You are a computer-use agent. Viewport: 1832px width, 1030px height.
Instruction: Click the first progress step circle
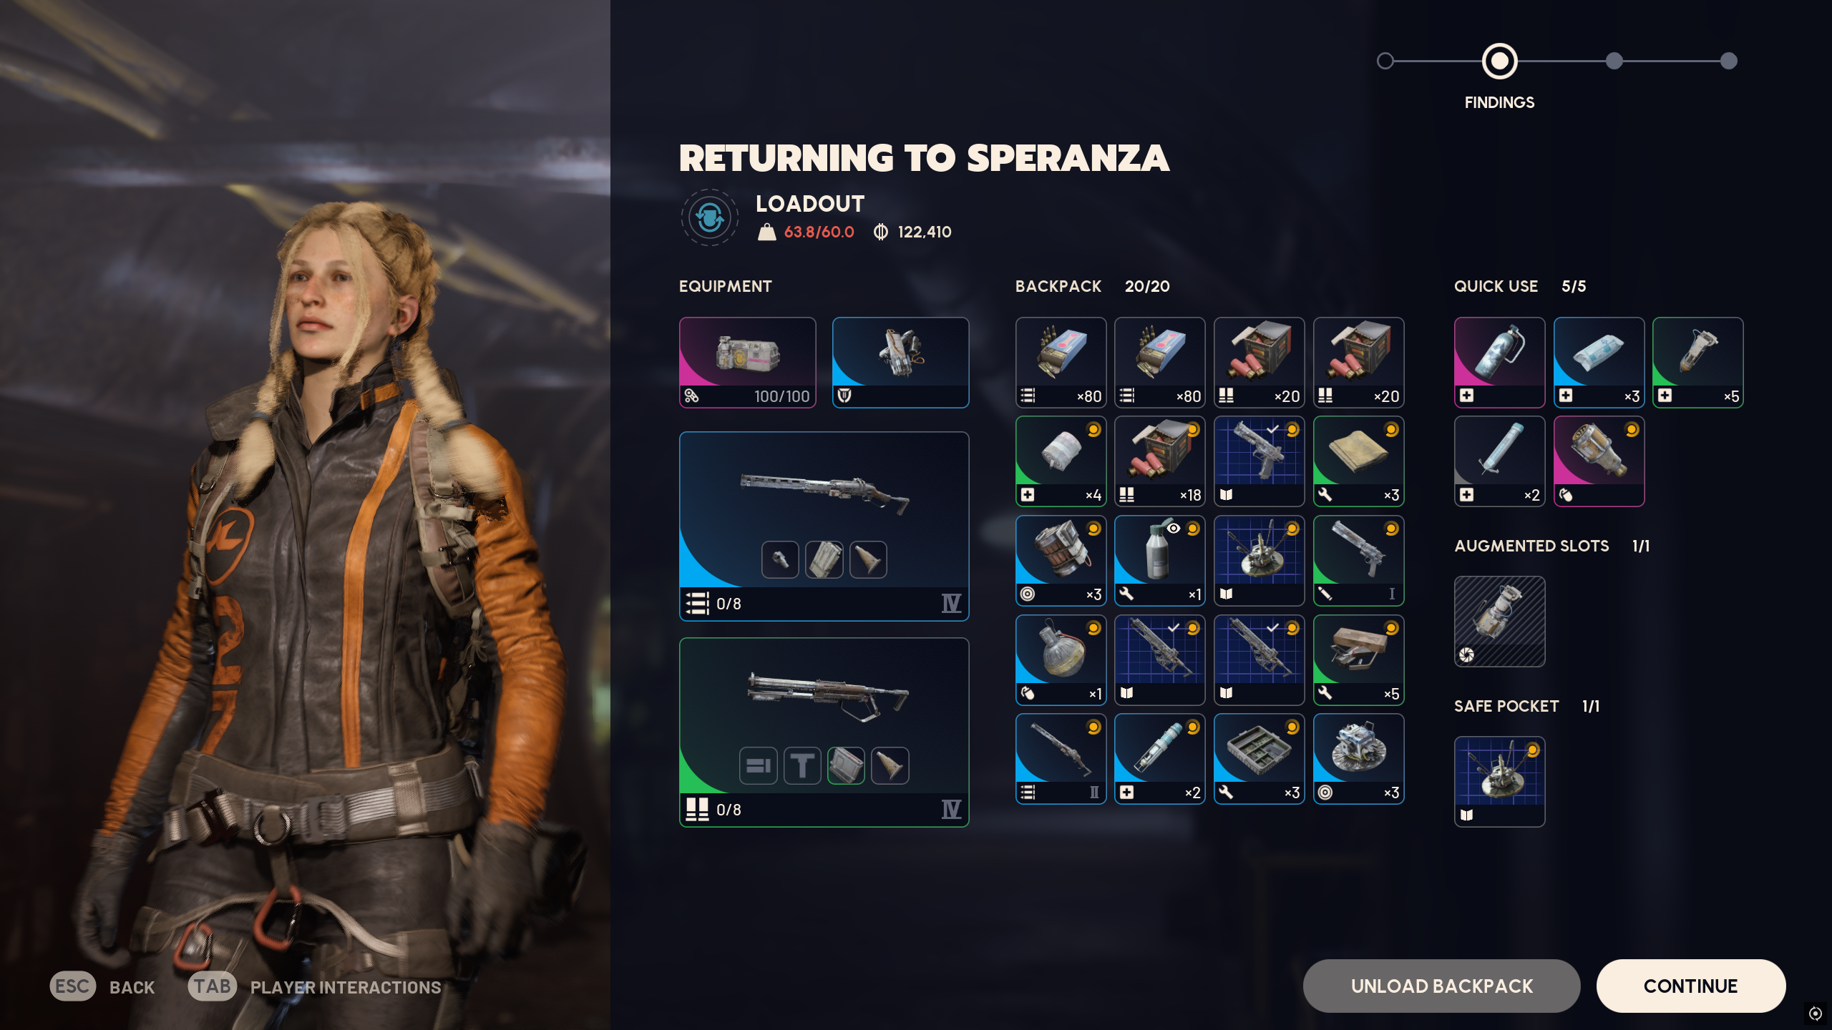click(x=1385, y=61)
